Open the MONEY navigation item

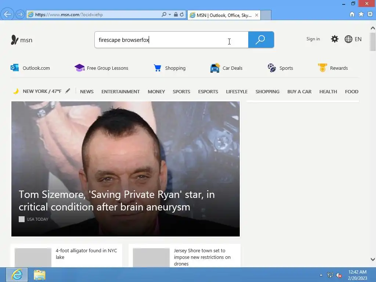tap(156, 91)
